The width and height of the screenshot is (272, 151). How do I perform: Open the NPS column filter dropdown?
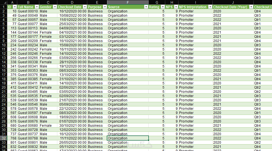coord(176,7)
